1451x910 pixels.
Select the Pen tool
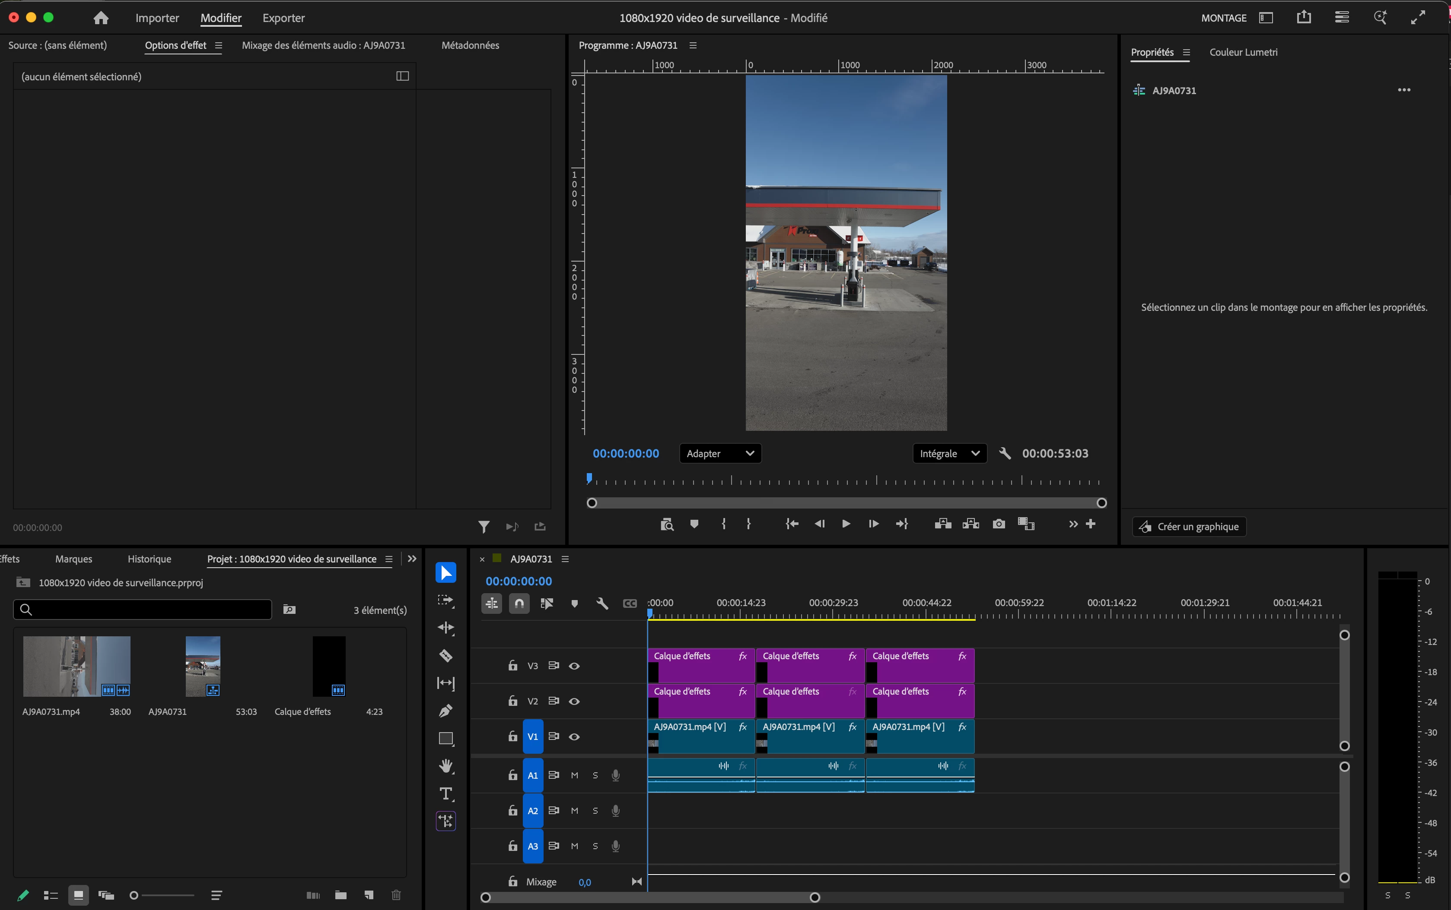pos(446,711)
